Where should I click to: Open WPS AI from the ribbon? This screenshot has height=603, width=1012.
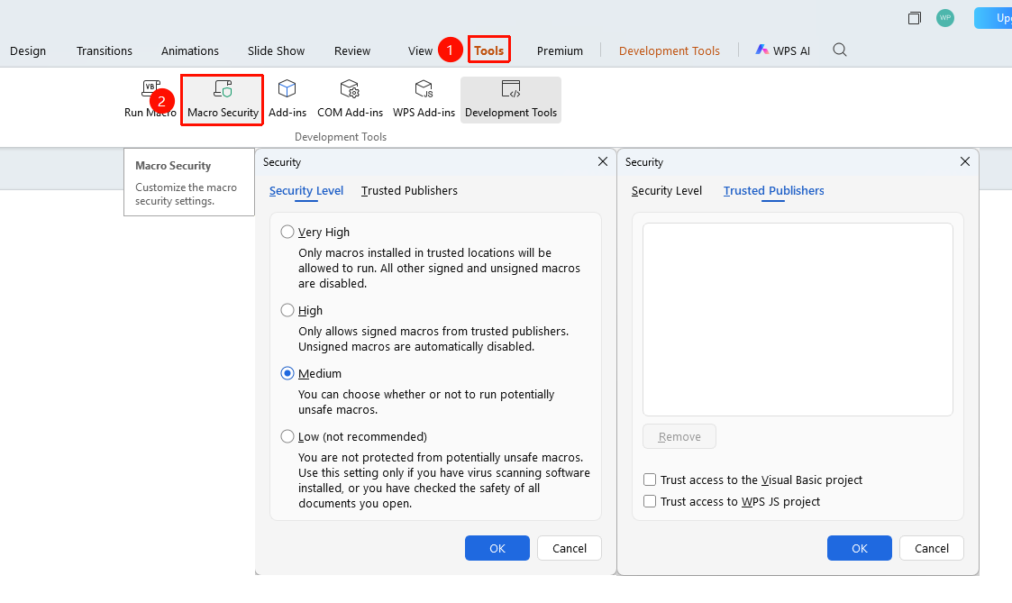(x=782, y=50)
